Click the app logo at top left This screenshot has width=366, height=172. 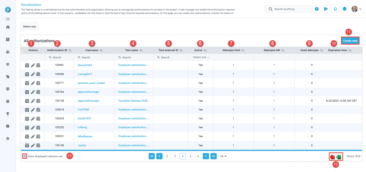[x=8, y=10]
